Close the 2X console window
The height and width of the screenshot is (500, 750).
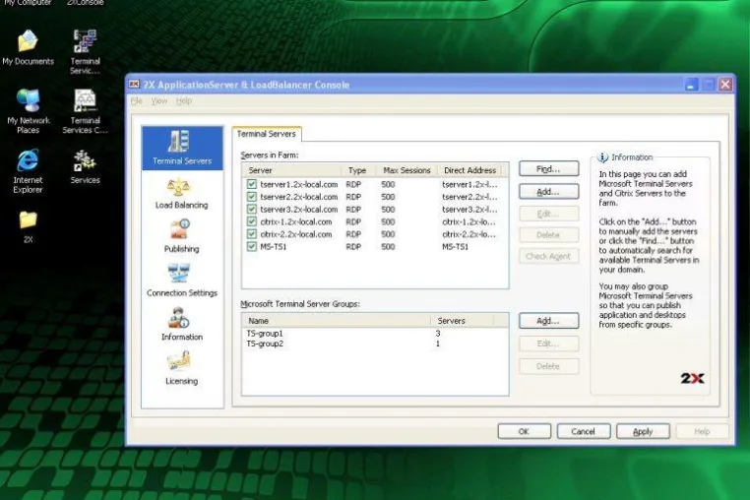(x=725, y=85)
